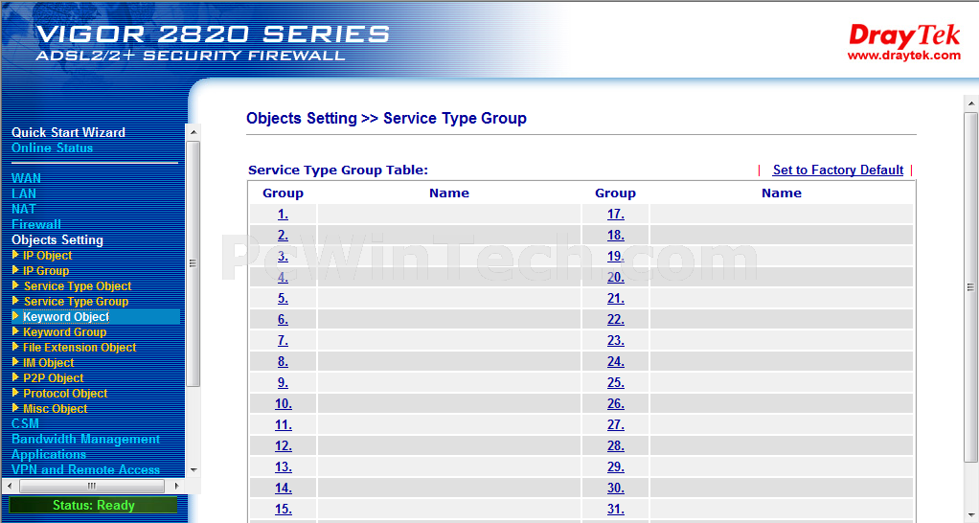This screenshot has width=979, height=523.
Task: Select P2P Object in sidebar
Action: coord(53,377)
